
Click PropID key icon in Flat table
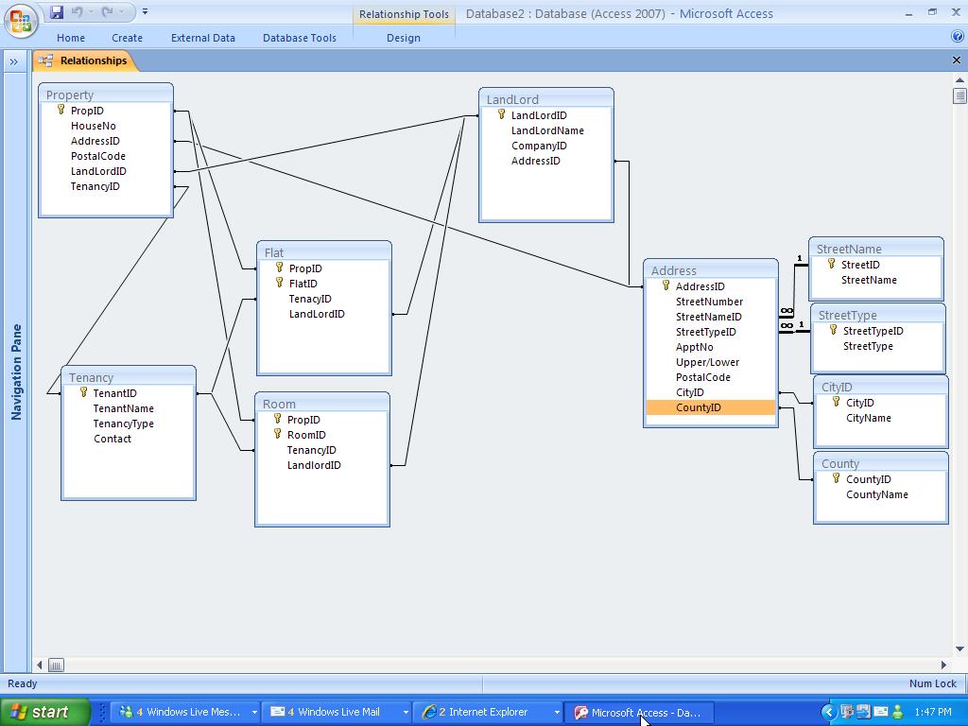(x=279, y=268)
